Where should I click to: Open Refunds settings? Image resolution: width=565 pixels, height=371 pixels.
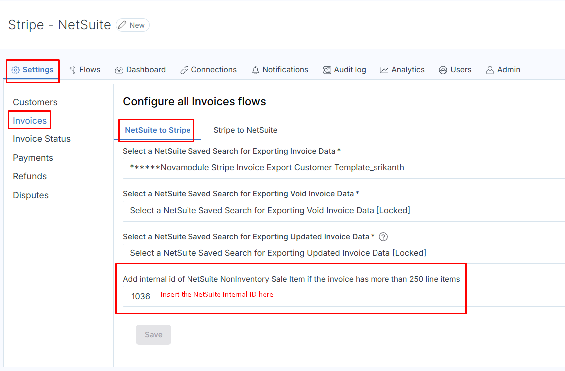click(30, 176)
